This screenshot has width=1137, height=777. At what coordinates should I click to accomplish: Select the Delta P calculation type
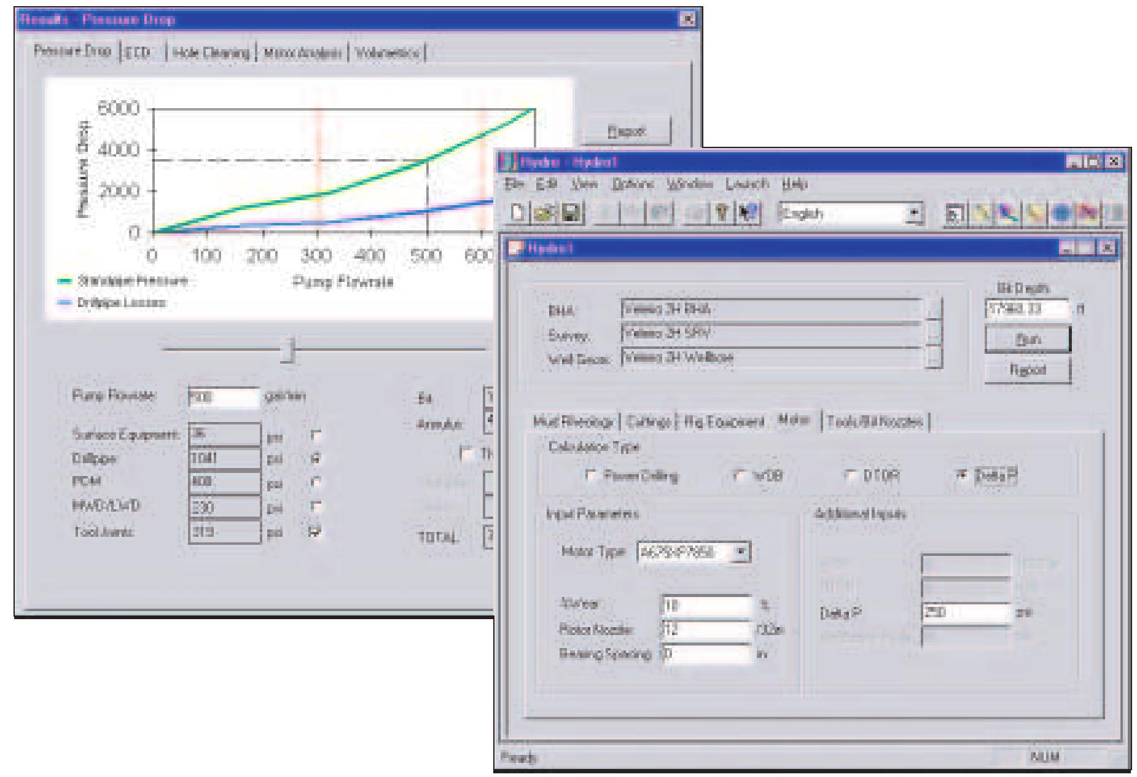963,475
